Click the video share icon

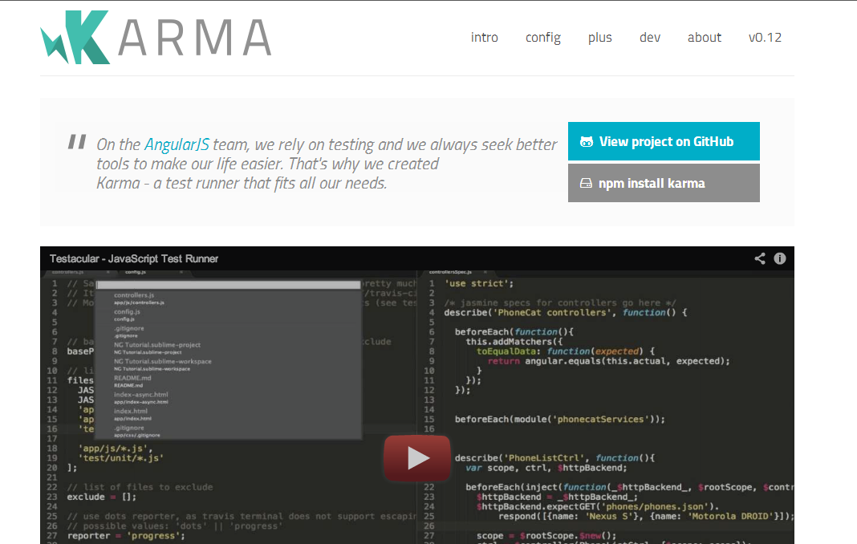(760, 258)
